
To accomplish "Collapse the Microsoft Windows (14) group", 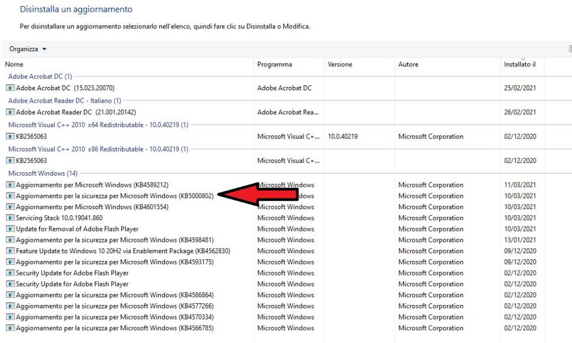I will 42,173.
